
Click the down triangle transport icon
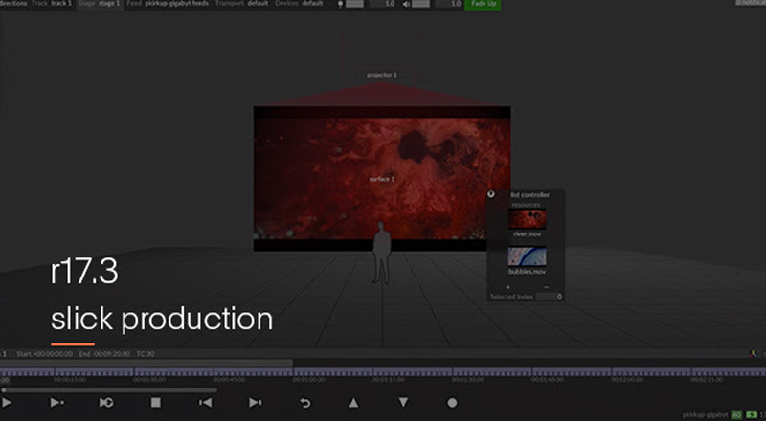pyautogui.click(x=403, y=403)
